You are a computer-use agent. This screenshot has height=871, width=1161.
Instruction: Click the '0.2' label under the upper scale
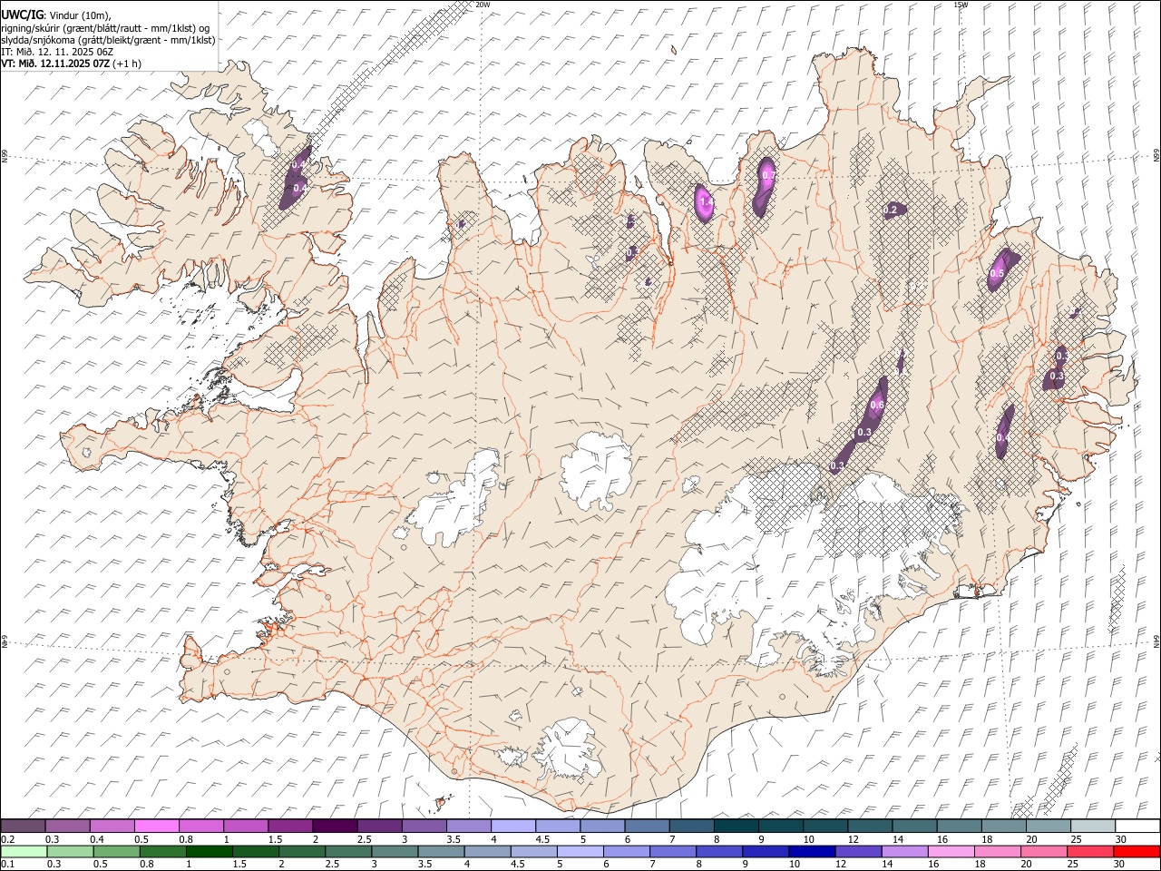[8, 839]
